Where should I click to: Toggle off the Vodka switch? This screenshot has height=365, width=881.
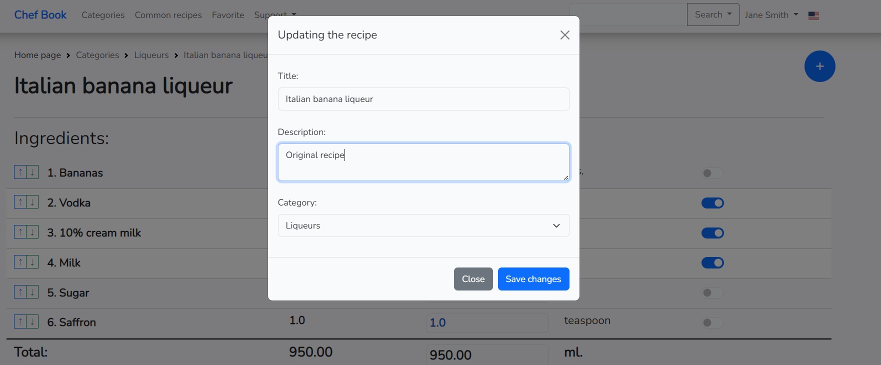pos(712,203)
